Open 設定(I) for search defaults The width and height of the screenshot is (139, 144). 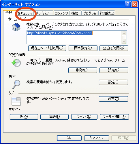113,82
